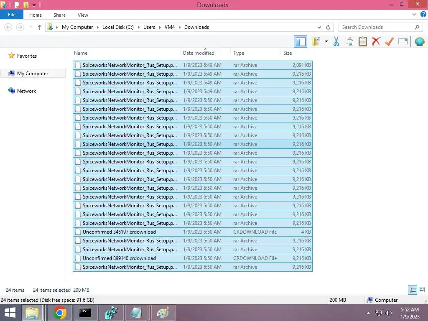
Task: Switch to the View ribbon tab
Action: coord(83,15)
